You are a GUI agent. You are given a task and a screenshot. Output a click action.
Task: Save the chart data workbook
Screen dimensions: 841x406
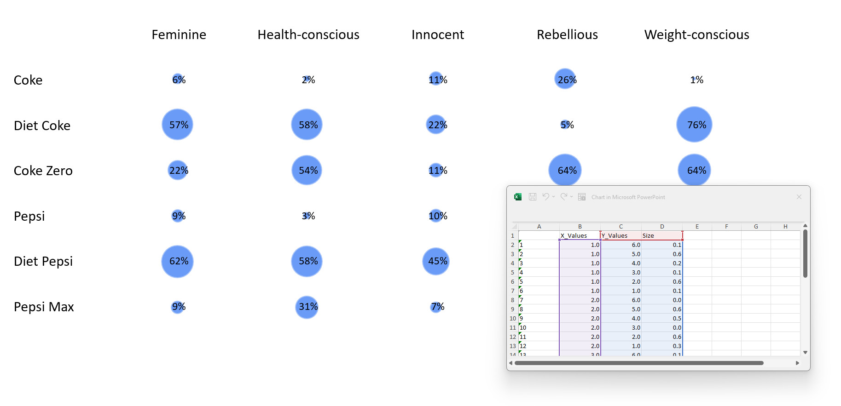(533, 197)
